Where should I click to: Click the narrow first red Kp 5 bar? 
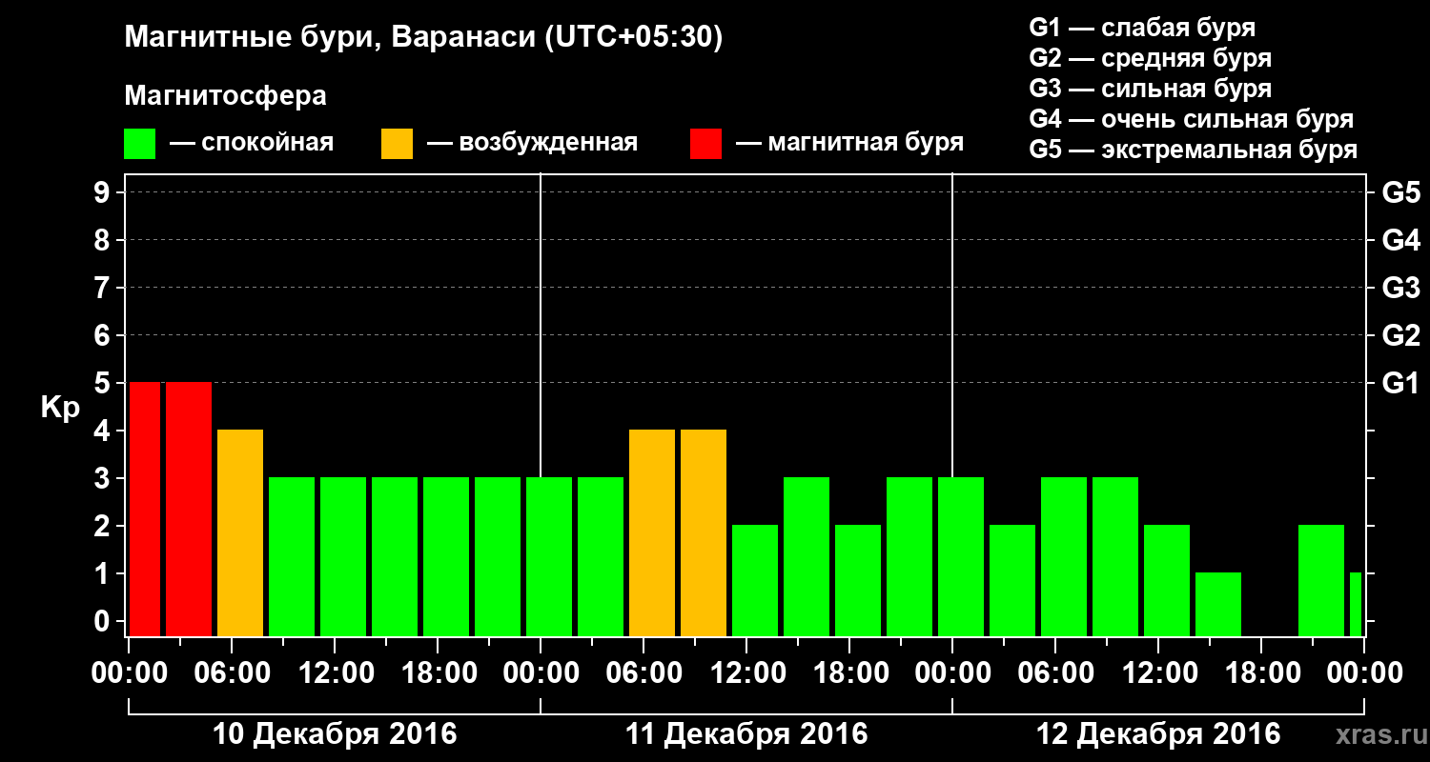coord(145,509)
